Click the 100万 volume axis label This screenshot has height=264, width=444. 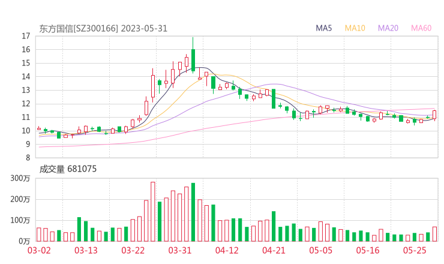click(20, 220)
